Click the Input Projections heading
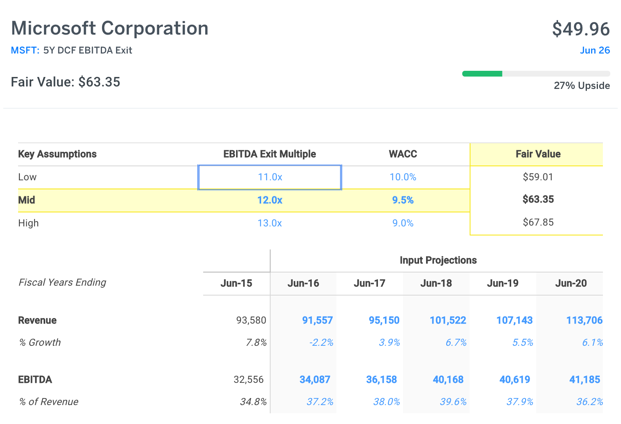This screenshot has height=424, width=621. click(438, 261)
